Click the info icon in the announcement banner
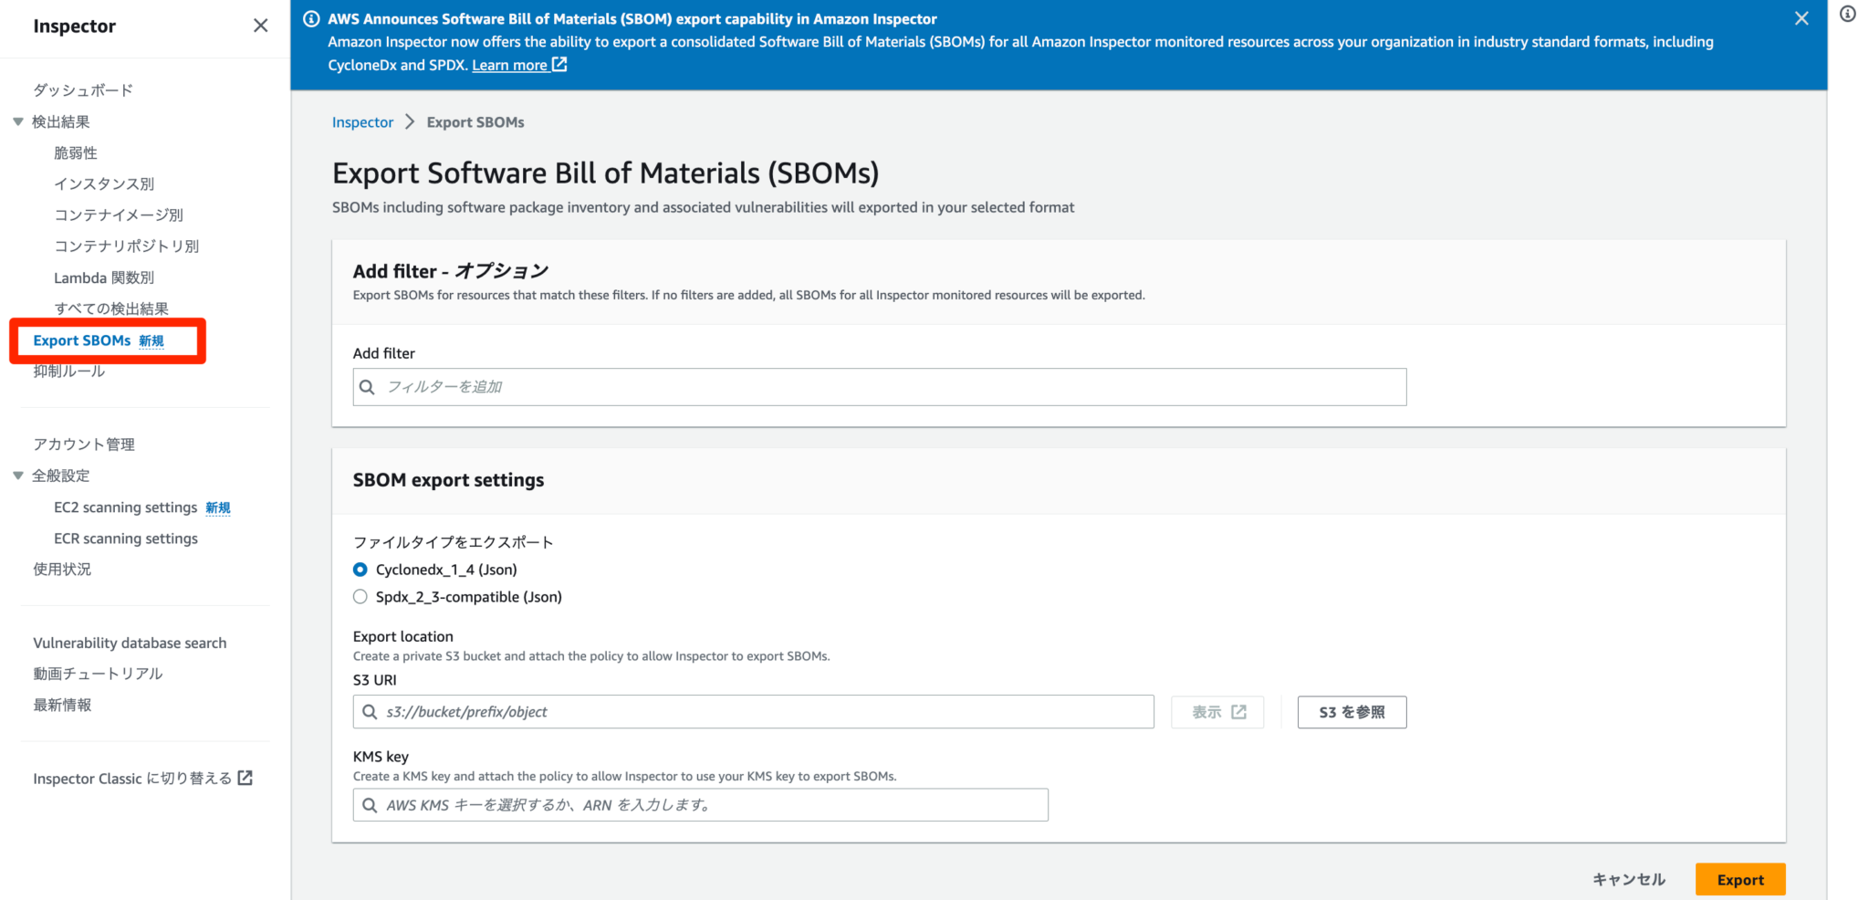This screenshot has height=900, width=1869. pyautogui.click(x=310, y=18)
